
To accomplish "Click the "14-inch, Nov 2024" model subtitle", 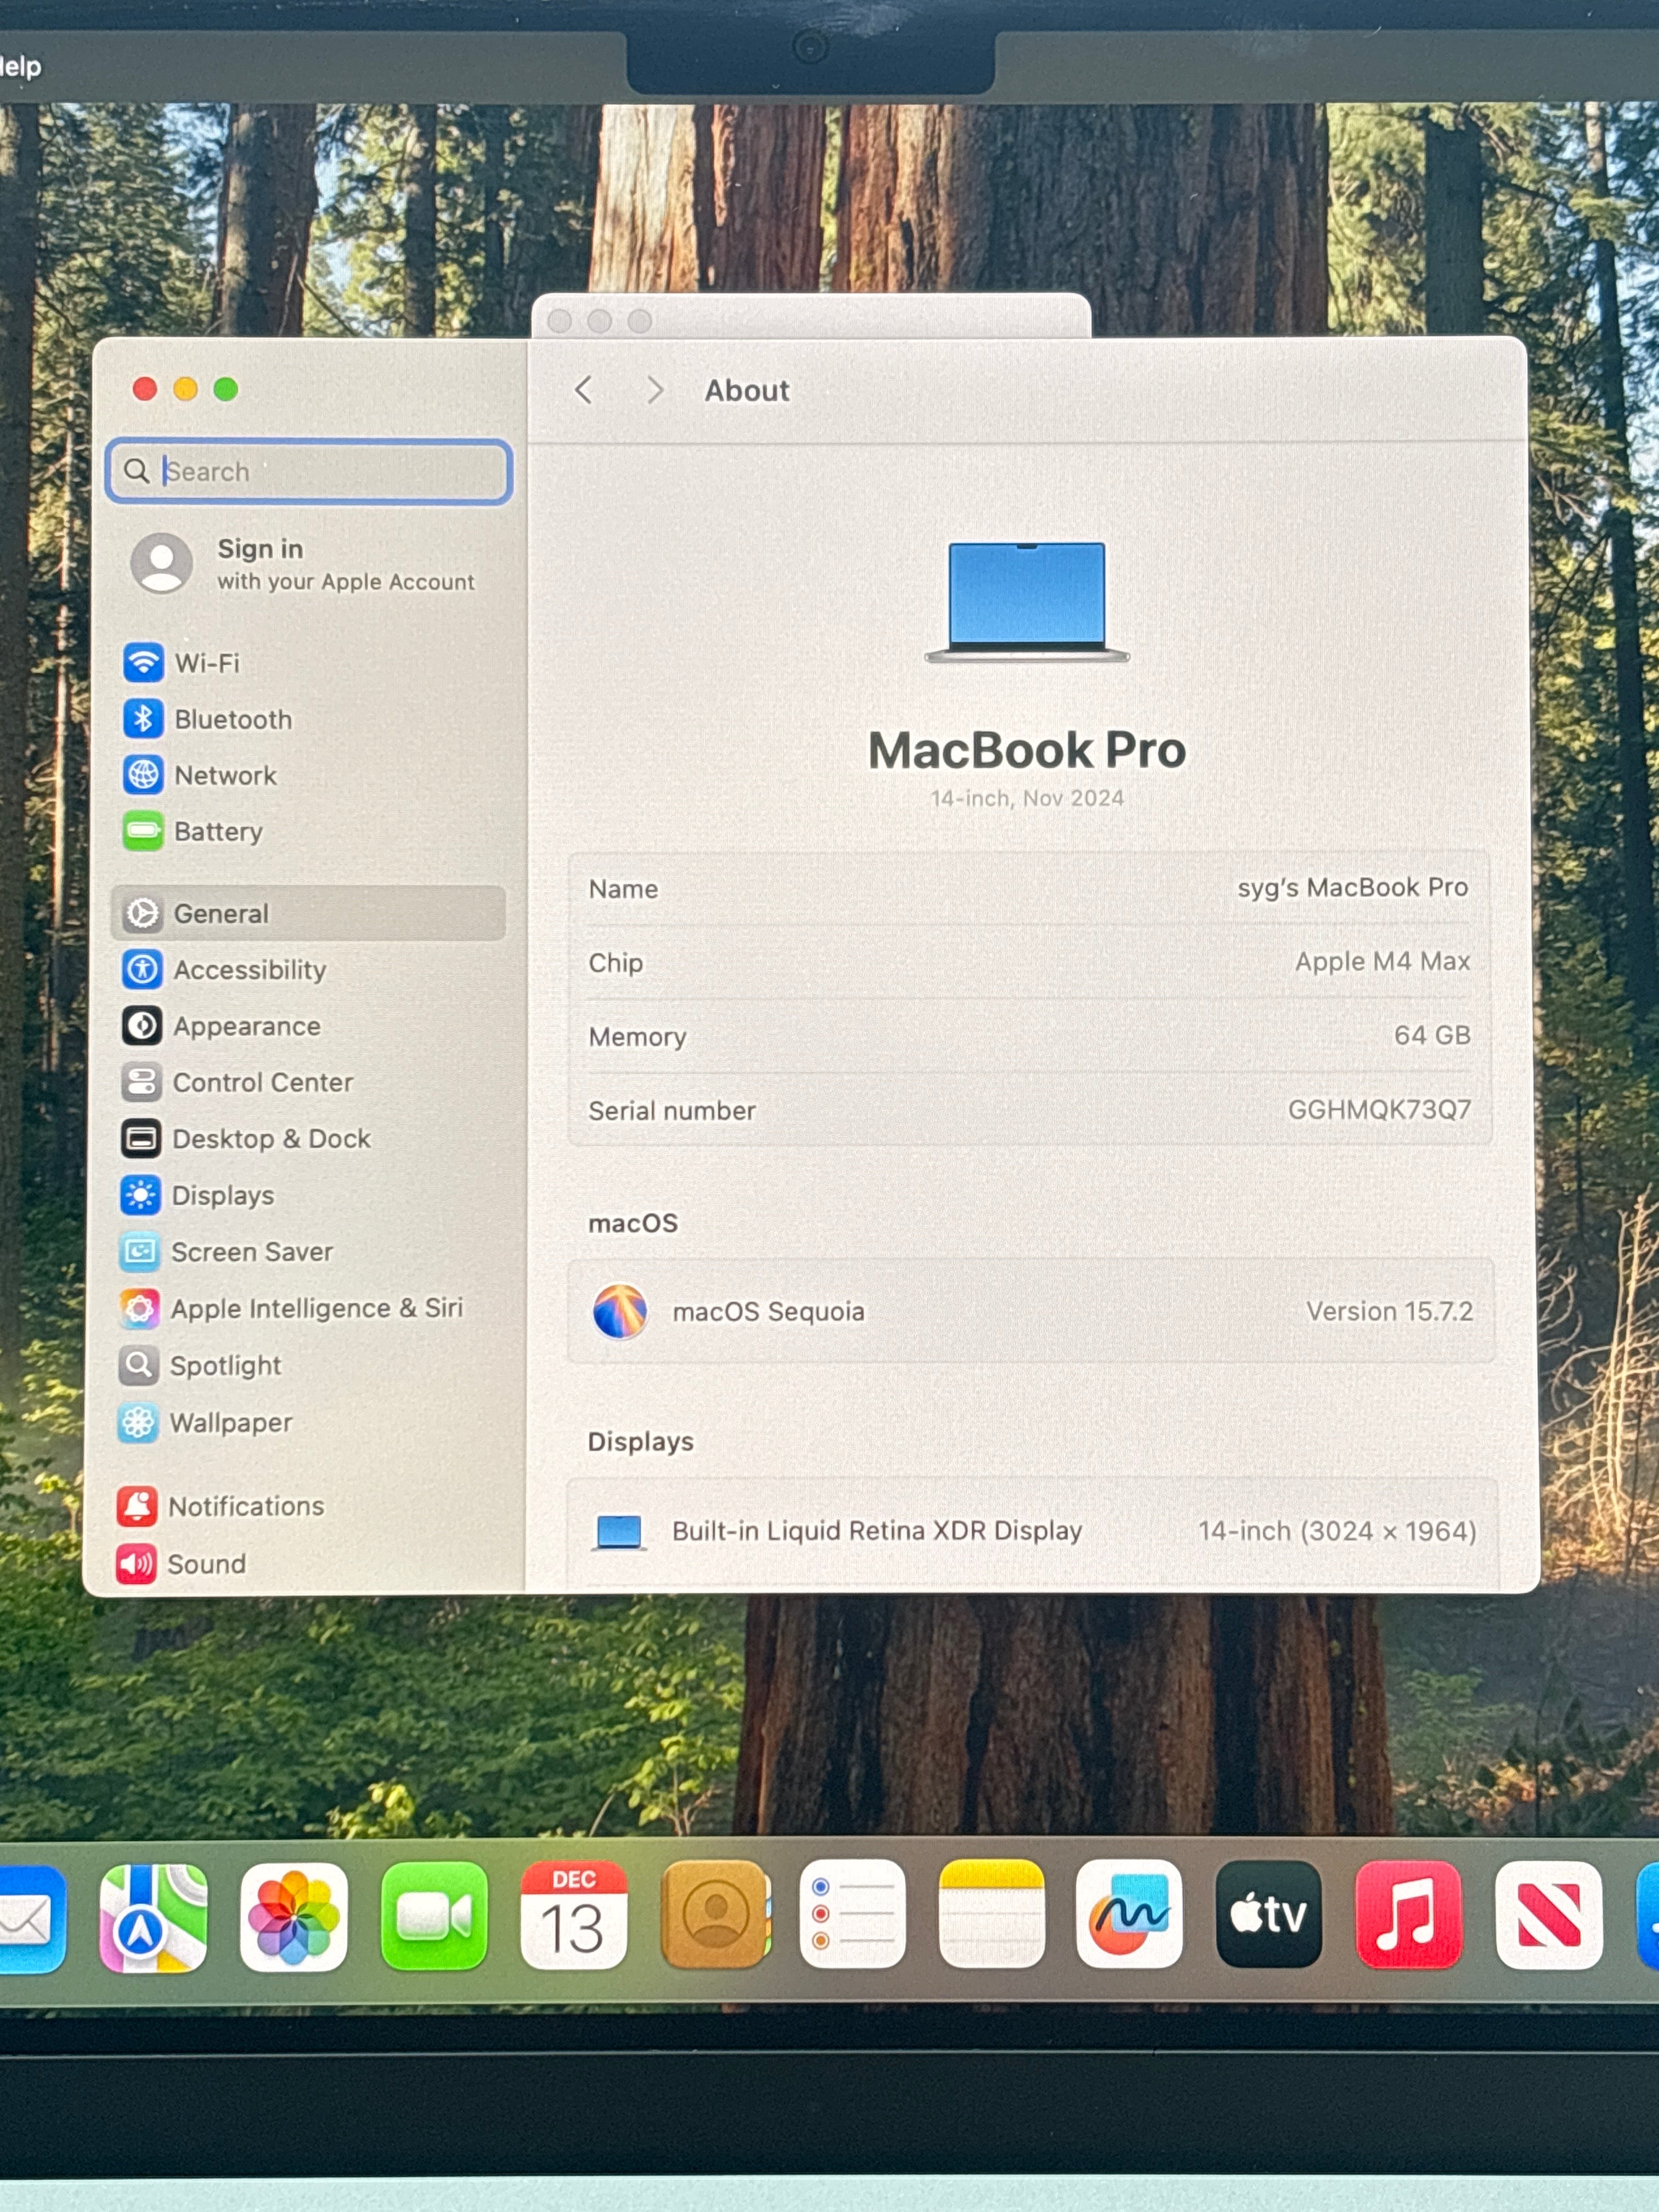I will [1027, 798].
